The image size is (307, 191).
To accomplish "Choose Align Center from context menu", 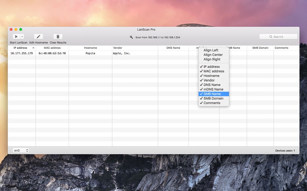I will 213,55.
